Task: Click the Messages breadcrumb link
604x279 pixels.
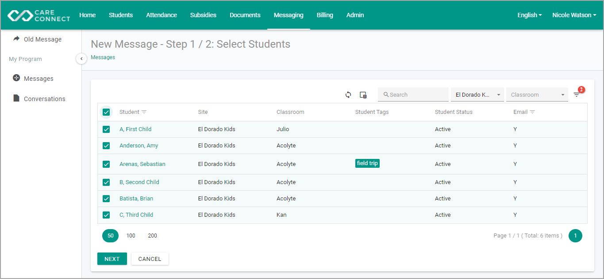Action: (x=103, y=57)
